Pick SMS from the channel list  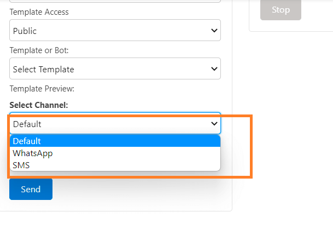[21, 165]
